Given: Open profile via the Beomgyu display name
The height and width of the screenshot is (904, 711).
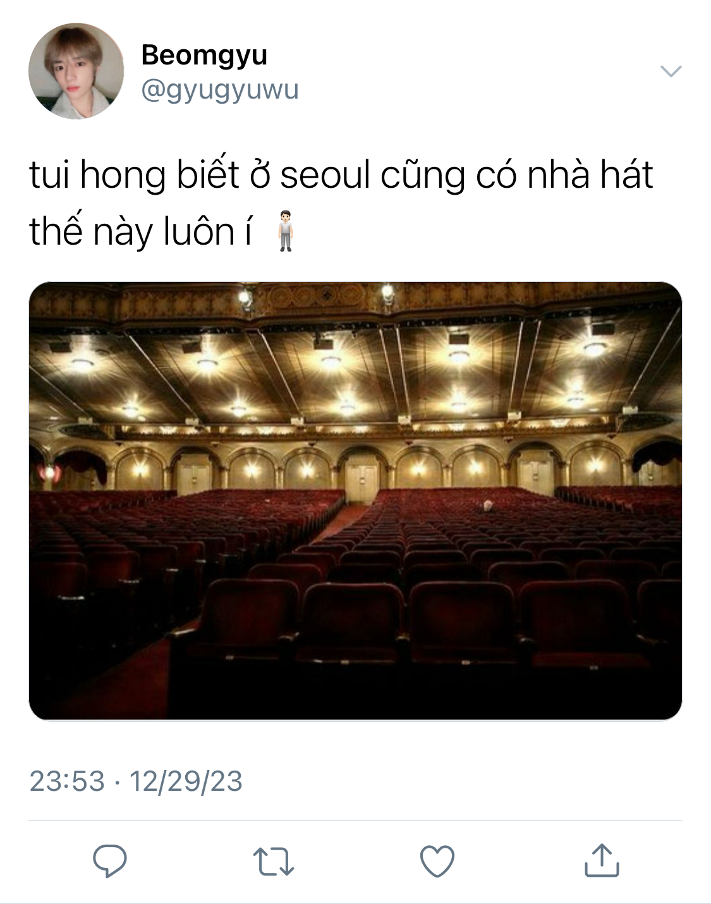Looking at the screenshot, I should (x=204, y=55).
